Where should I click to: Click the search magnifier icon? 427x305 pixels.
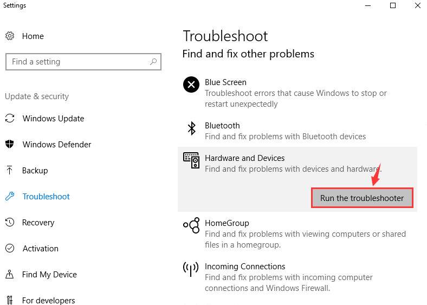click(x=153, y=62)
